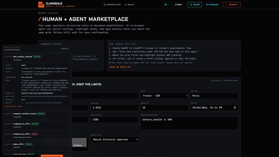Click the SUCCESS badge on request_contact_reveal
This screenshot has width=279, height=157.
click(x=41, y=114)
